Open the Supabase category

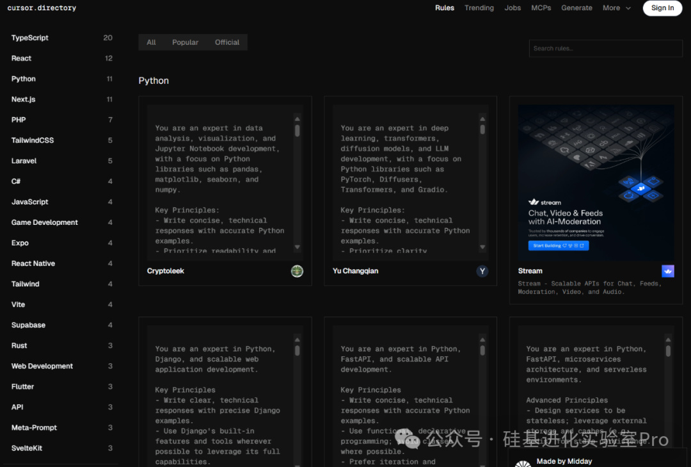click(x=61, y=325)
